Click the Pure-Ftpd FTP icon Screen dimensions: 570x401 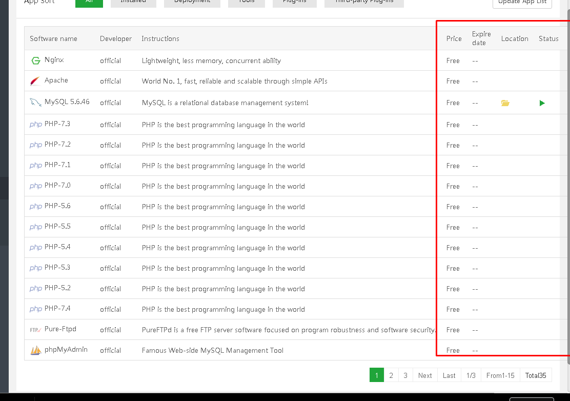[35, 330]
